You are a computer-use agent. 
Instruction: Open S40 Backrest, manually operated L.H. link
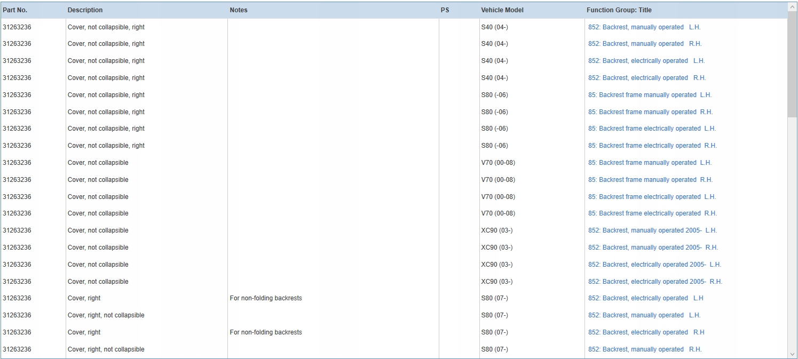pos(644,27)
